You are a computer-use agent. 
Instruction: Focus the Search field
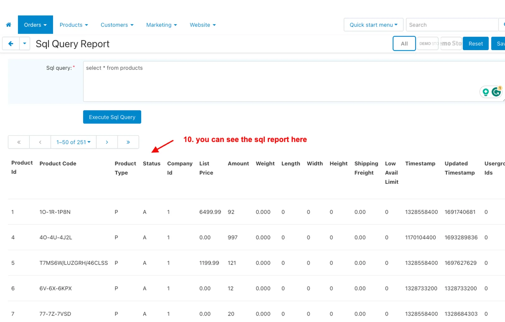point(452,25)
